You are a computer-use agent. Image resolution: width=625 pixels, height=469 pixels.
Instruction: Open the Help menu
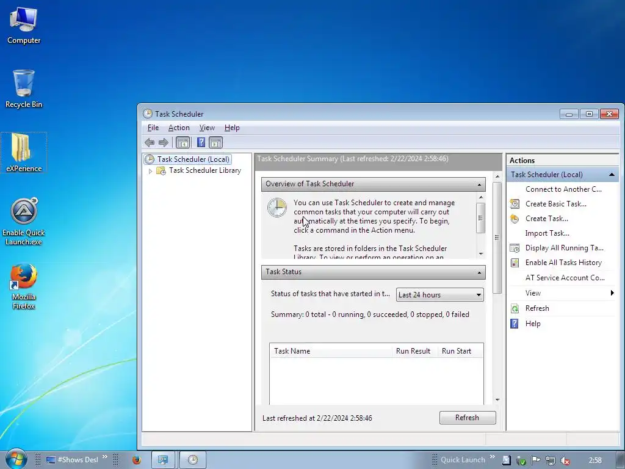click(232, 128)
